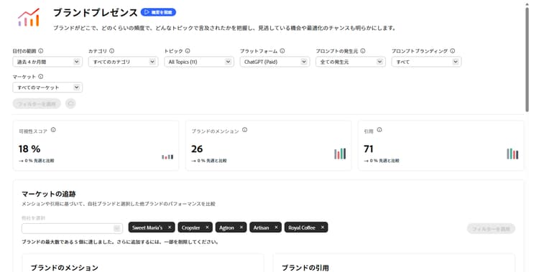The height and width of the screenshot is (272, 539).
Task: Click info icon next to ブランドのメンション
Action: (245, 130)
